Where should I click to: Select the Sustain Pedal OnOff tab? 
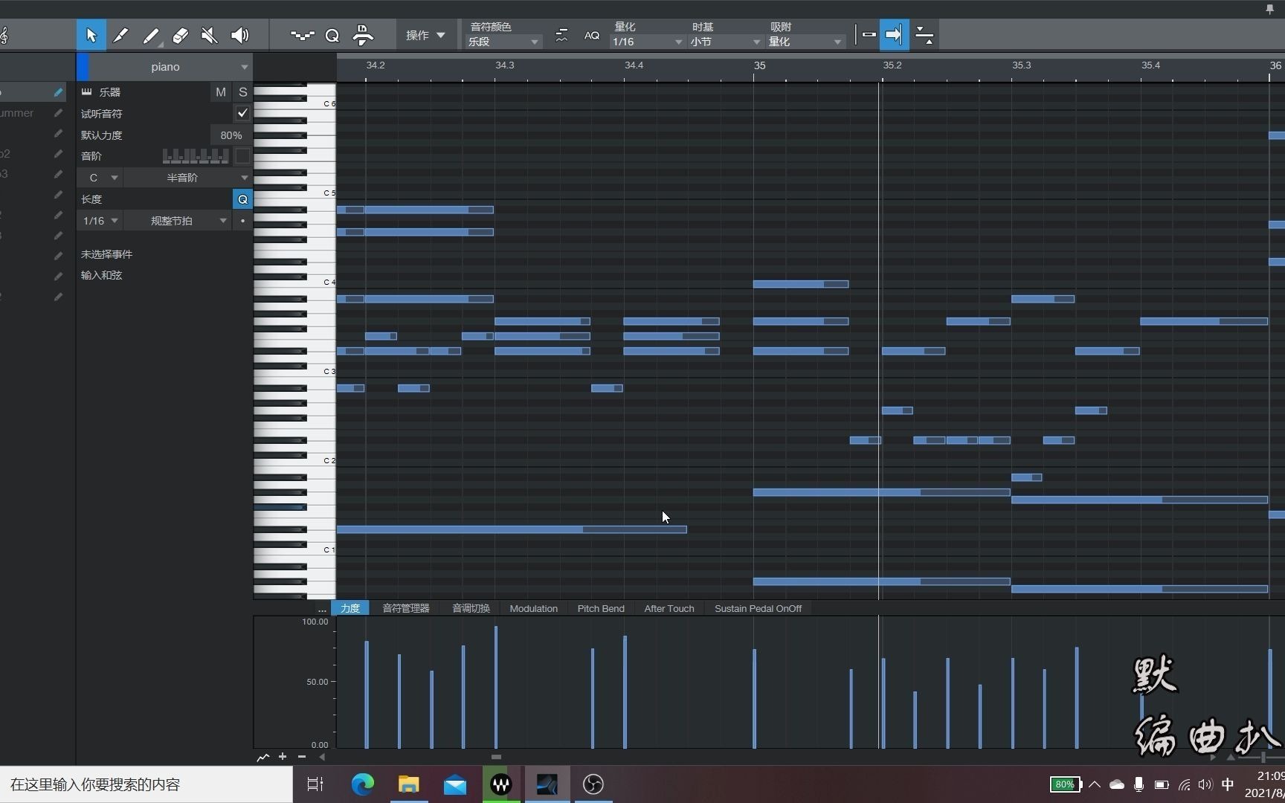point(758,608)
